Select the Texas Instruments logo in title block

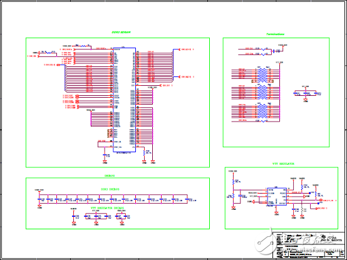point(331,239)
